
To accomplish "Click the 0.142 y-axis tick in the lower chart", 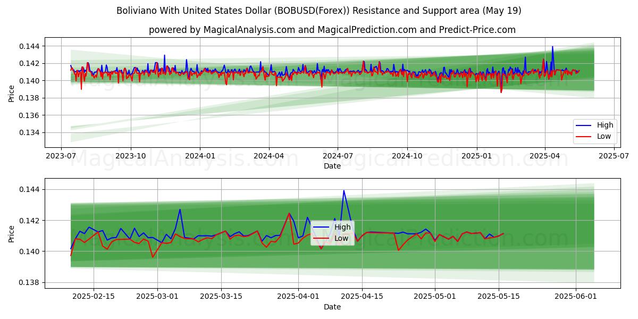I will (x=30, y=221).
